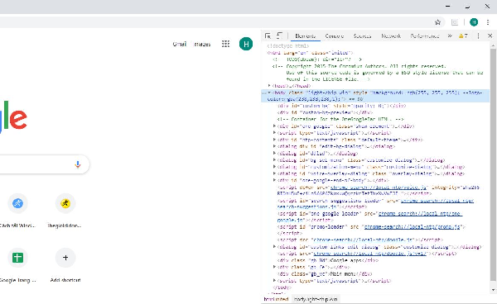Open the promo.js script source link

point(412,226)
